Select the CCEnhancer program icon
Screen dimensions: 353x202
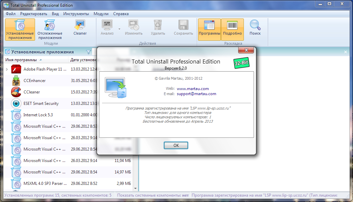(16, 81)
